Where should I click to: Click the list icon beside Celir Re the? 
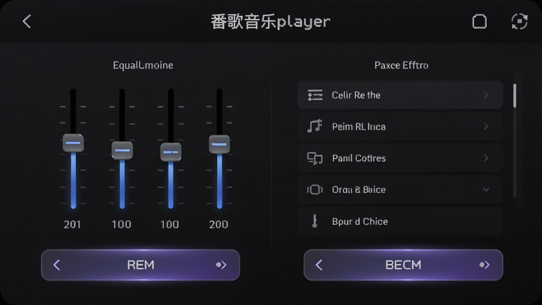click(x=315, y=95)
